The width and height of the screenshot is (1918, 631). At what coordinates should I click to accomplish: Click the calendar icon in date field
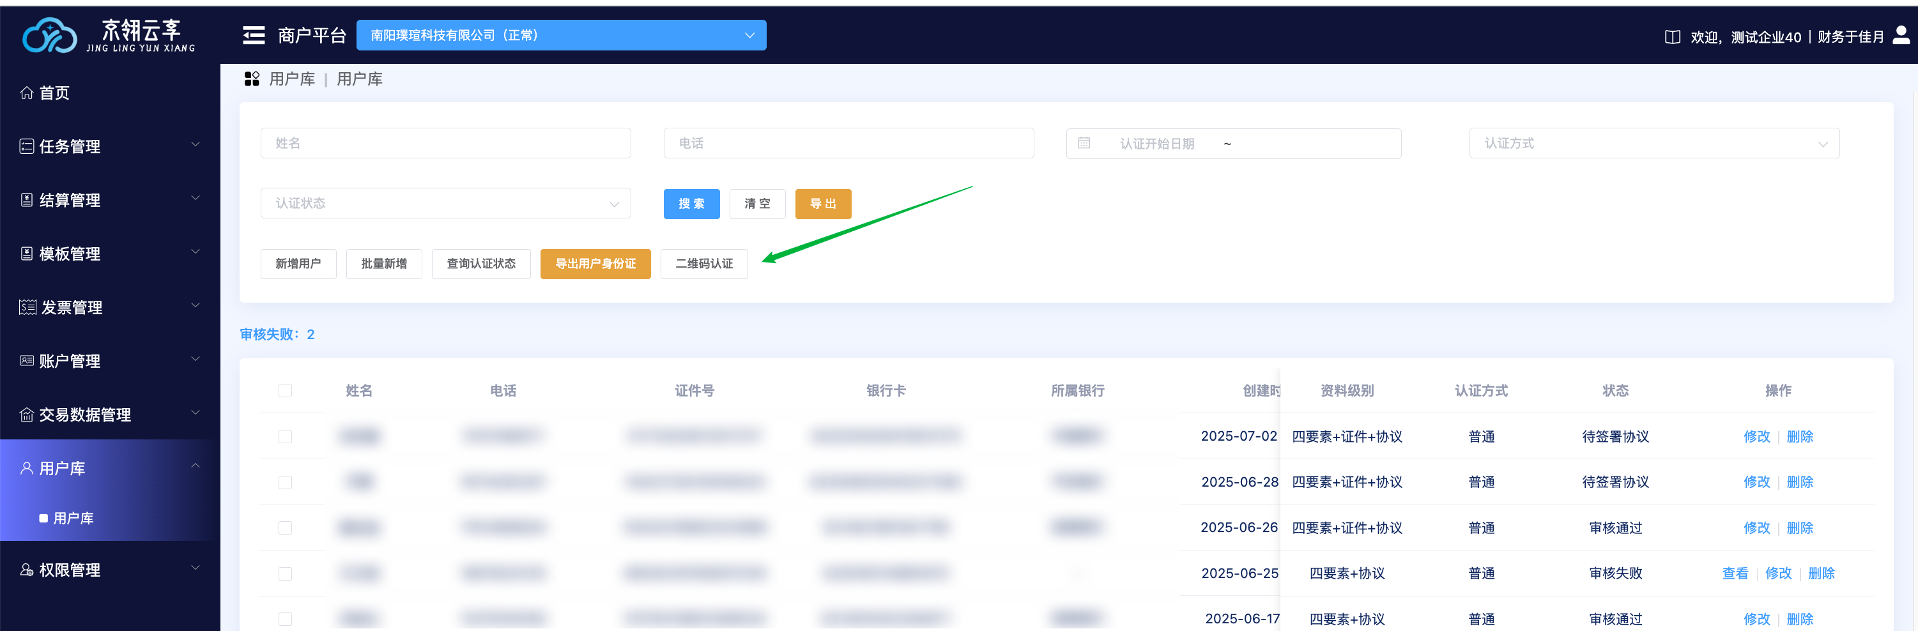coord(1084,143)
